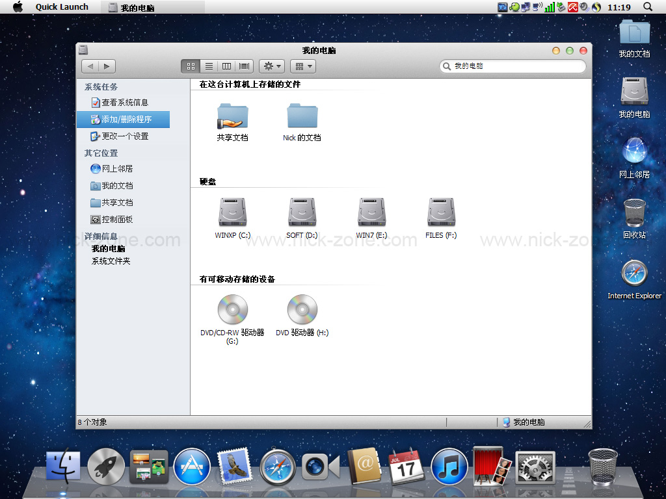Image resolution: width=666 pixels, height=499 pixels.
Task: Click the 我的电脑 taskbar tab
Action: (153, 7)
